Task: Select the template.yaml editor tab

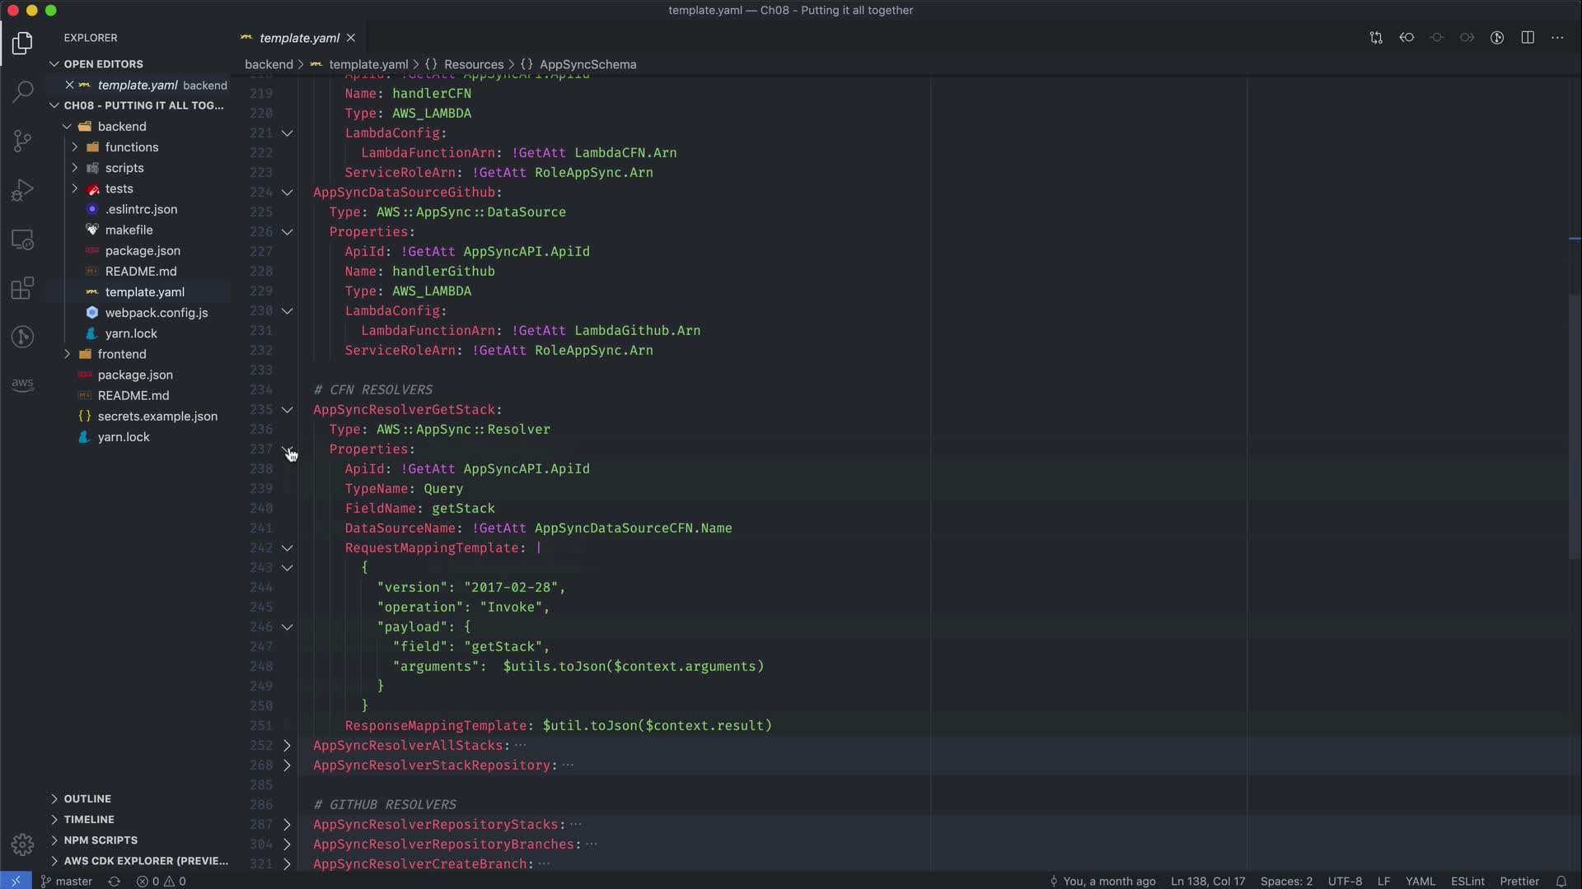Action: click(298, 38)
